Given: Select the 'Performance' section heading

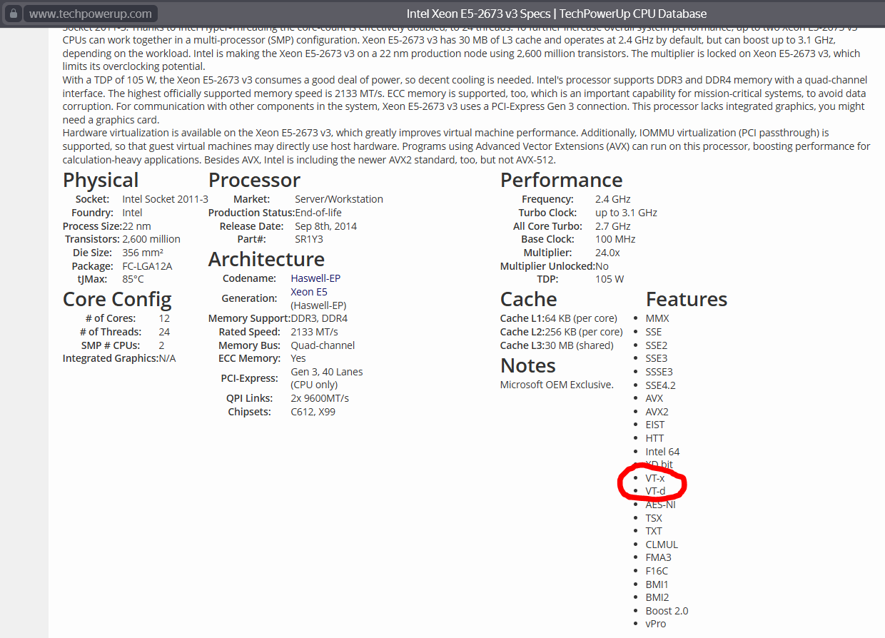Looking at the screenshot, I should pyautogui.click(x=561, y=180).
